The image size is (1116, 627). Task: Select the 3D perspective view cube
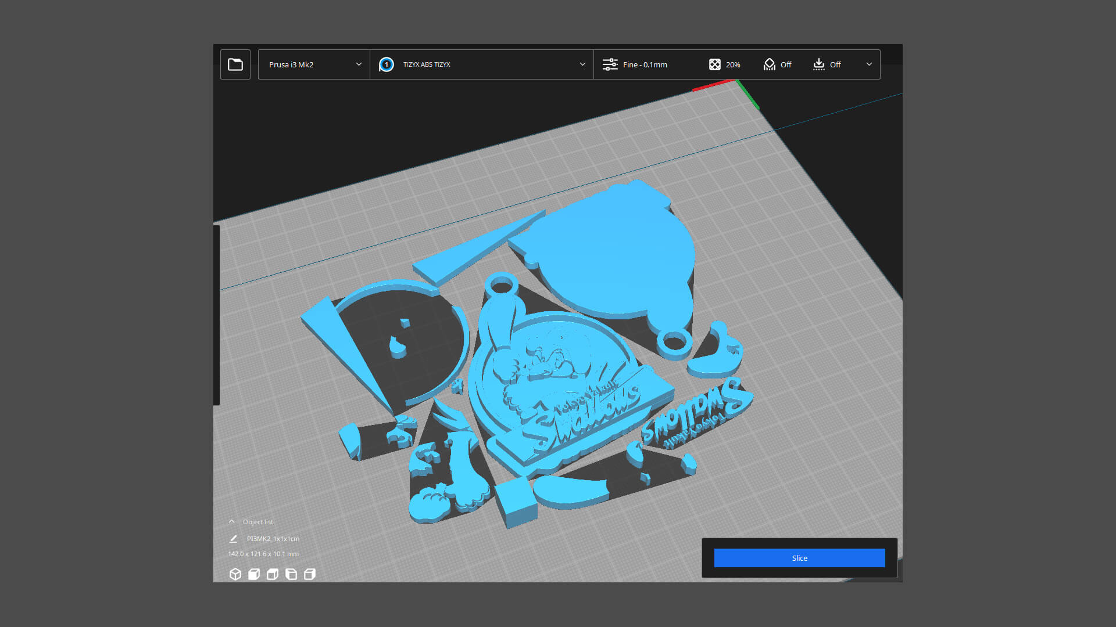tap(235, 574)
